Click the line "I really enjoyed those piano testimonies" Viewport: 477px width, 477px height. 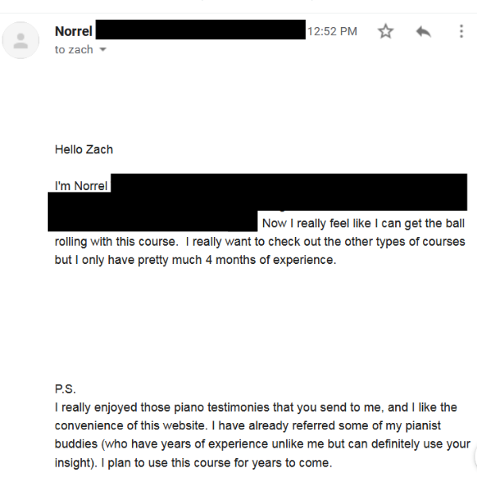tap(255, 408)
